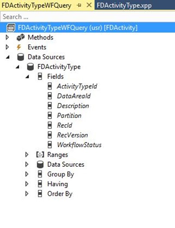The width and height of the screenshot is (175, 228).
Task: Click the pin icon on FDActivityTypeWFQuery tab
Action: [79, 5]
